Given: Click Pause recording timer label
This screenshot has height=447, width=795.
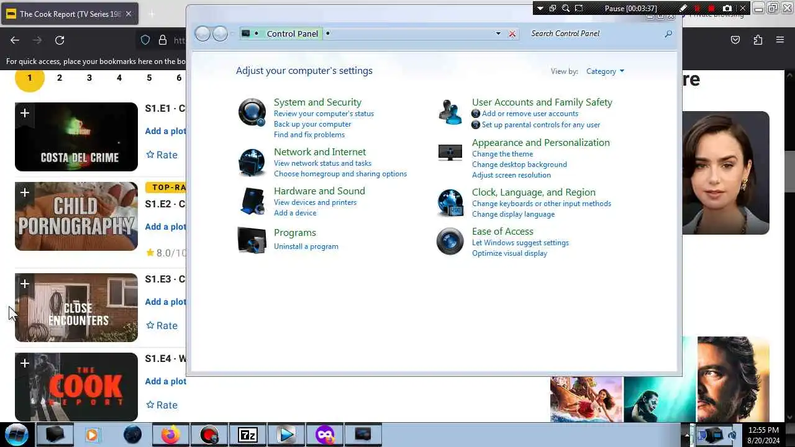Looking at the screenshot, I should pyautogui.click(x=630, y=8).
